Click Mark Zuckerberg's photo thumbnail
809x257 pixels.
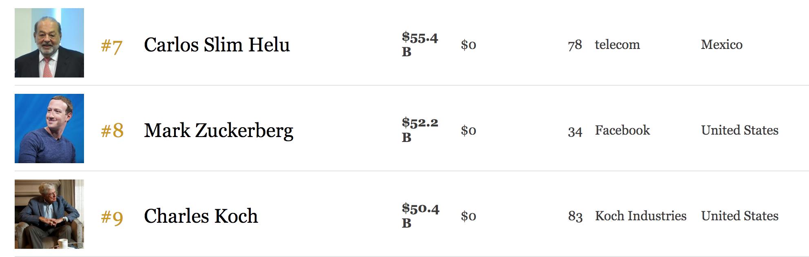point(49,128)
